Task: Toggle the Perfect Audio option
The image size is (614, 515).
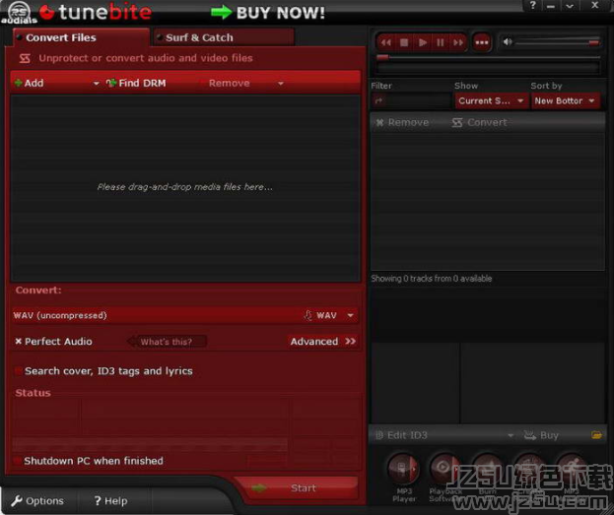Action: tap(53, 342)
